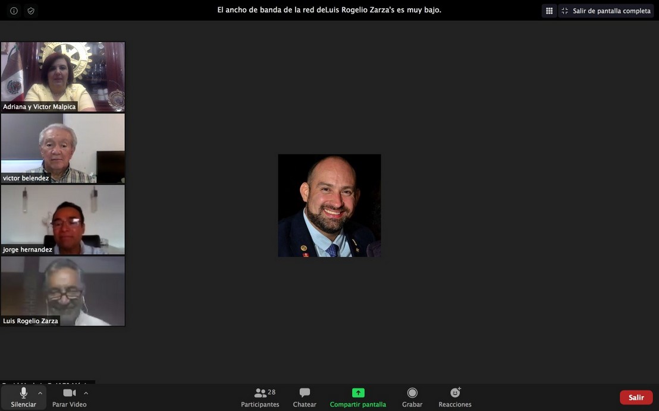
Task: Stop camera with Parar Video
Action: click(x=69, y=397)
